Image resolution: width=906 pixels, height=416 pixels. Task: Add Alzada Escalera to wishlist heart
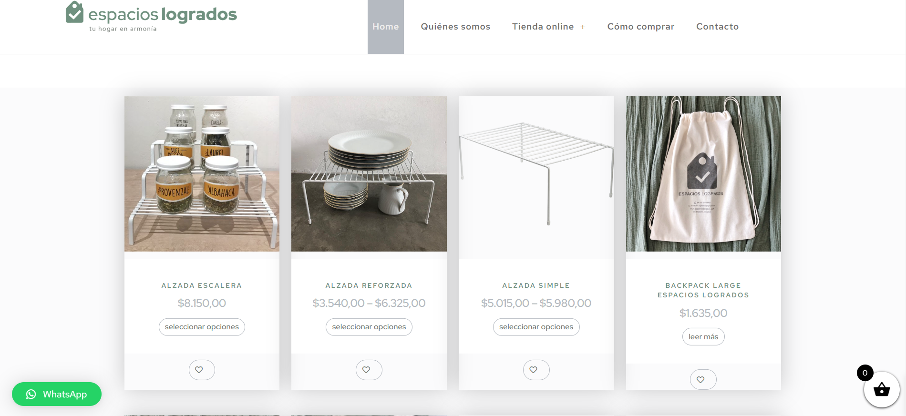pos(202,370)
